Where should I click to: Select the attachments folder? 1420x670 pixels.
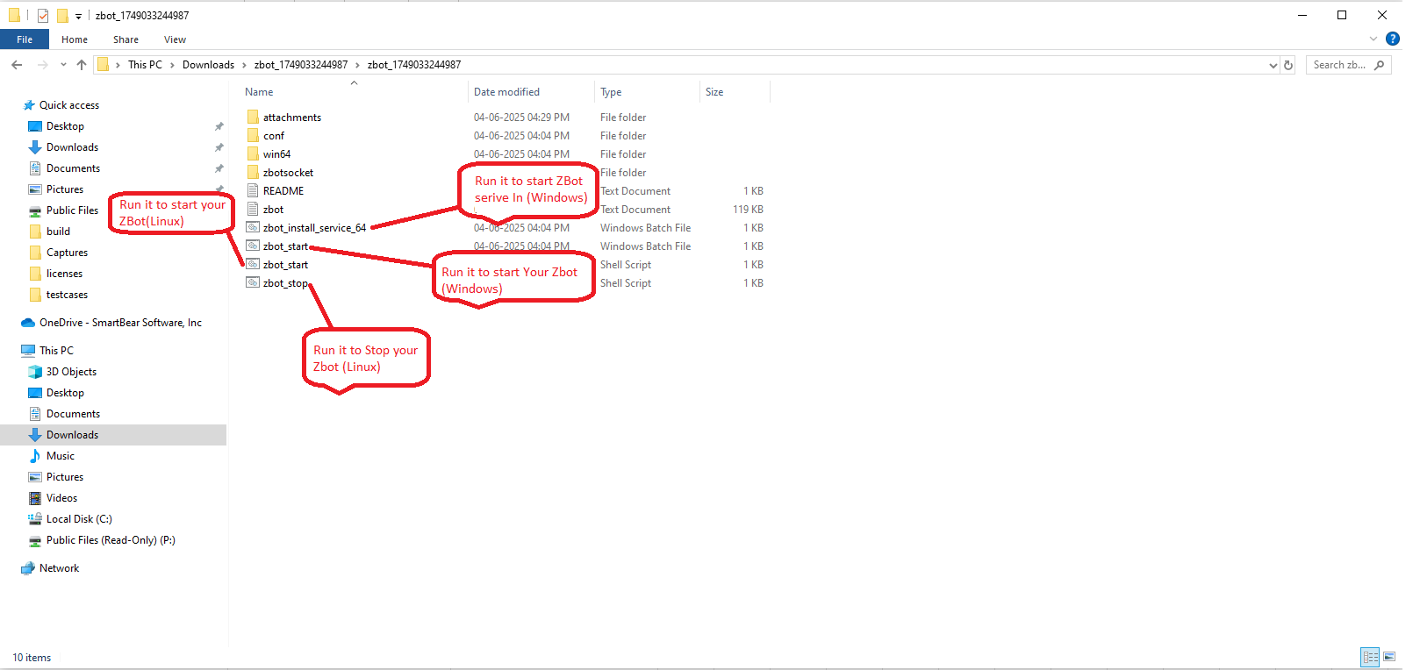point(291,118)
